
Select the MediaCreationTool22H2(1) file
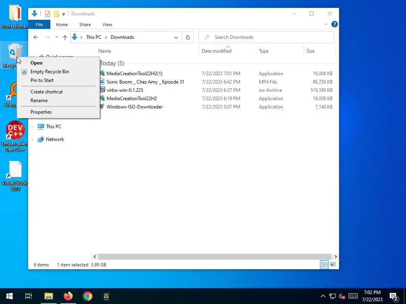point(135,74)
